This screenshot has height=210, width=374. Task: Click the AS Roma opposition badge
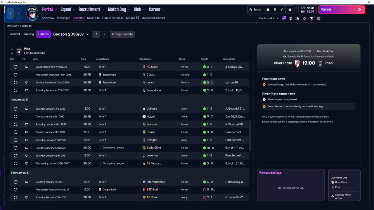[144, 197]
